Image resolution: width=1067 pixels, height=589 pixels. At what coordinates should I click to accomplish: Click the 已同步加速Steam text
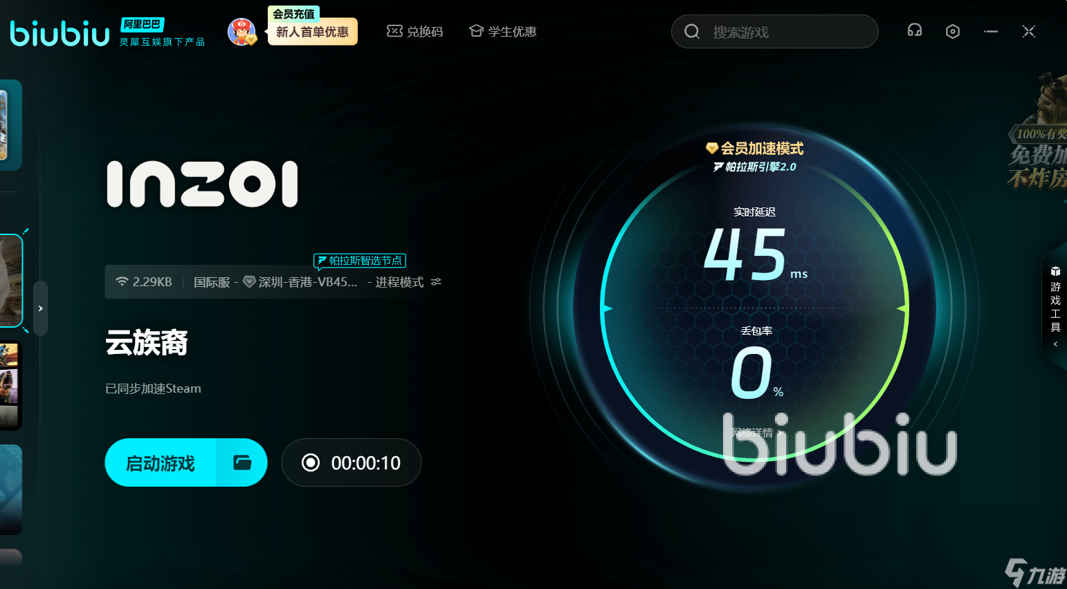coord(153,389)
